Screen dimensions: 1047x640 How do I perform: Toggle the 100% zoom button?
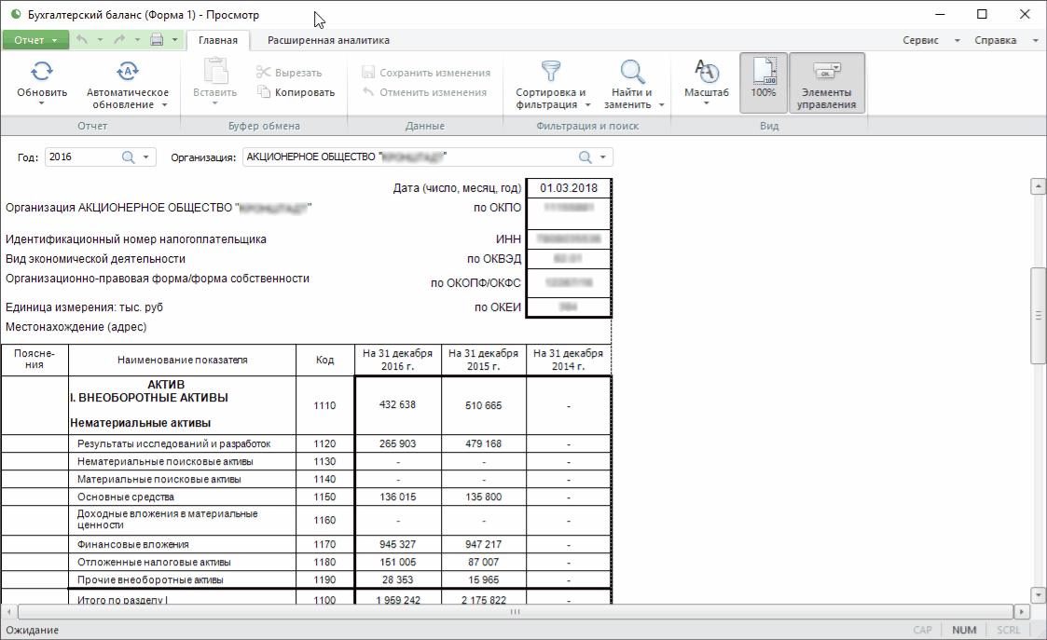point(764,82)
